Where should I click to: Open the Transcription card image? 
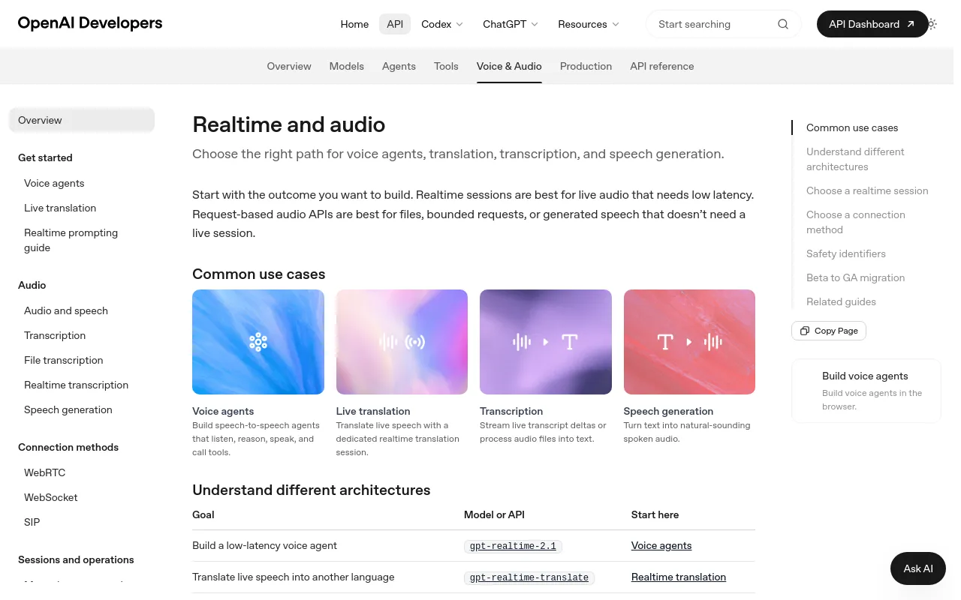coord(546,342)
